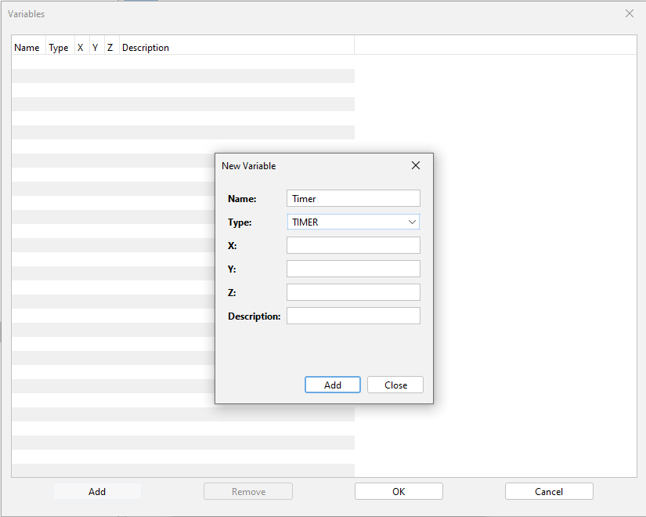Click the Name field containing Timer
The image size is (646, 517).
coord(353,198)
